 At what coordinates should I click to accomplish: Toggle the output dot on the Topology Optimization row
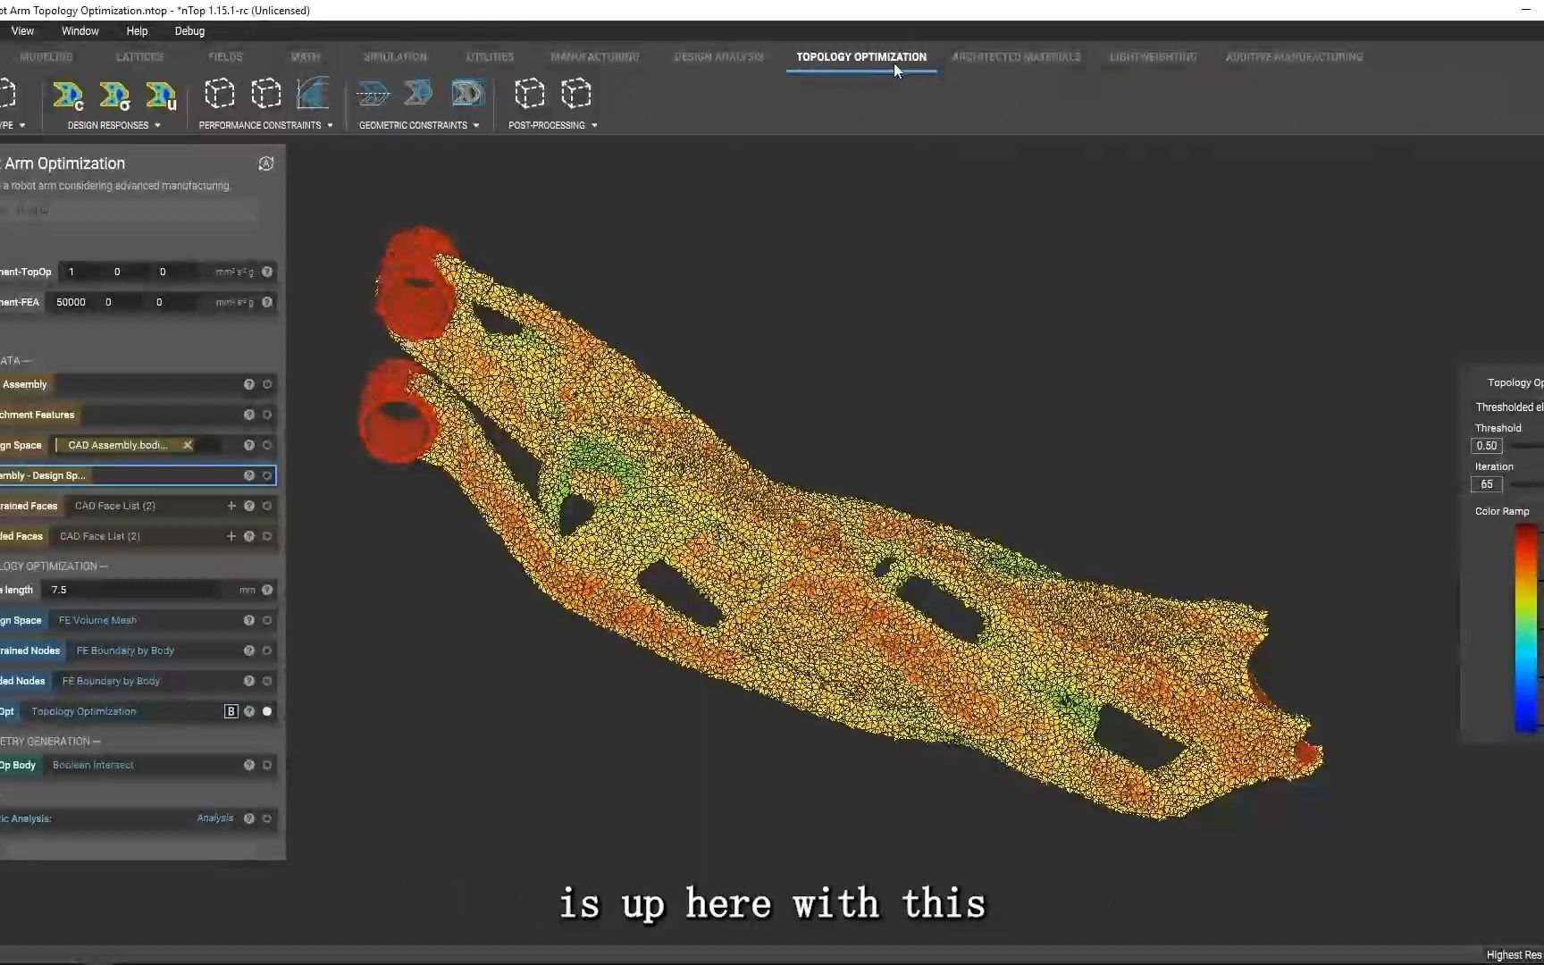coord(267,711)
